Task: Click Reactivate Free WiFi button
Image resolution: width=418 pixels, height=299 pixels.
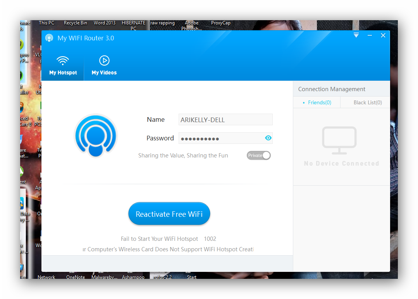Action: coord(169,214)
